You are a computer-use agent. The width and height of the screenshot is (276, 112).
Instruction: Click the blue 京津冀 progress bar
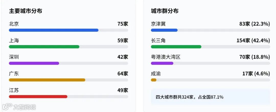click(x=164, y=30)
